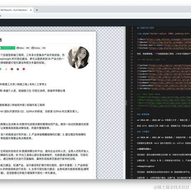Screen dimensions: 191x191
Task: Click the stackoverflow link on line 19
Action: (x=174, y=80)
